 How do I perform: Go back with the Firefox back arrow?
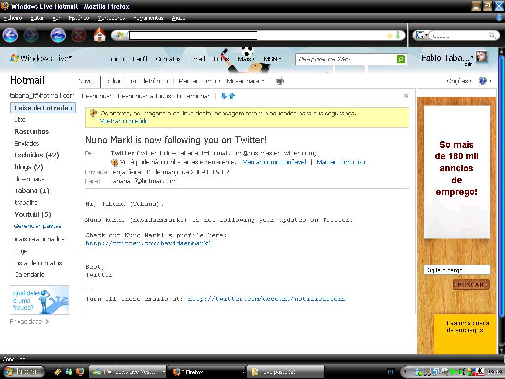pos(10,35)
